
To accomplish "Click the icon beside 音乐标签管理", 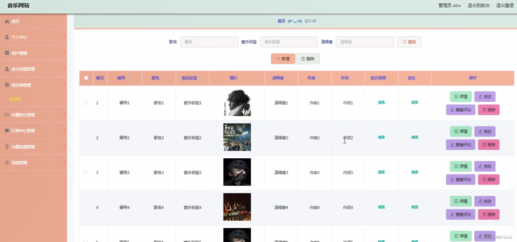I will pyautogui.click(x=7, y=69).
